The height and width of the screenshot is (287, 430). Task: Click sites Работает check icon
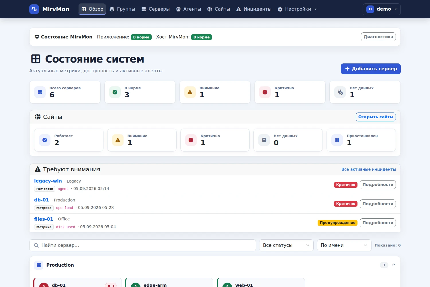tap(45, 140)
